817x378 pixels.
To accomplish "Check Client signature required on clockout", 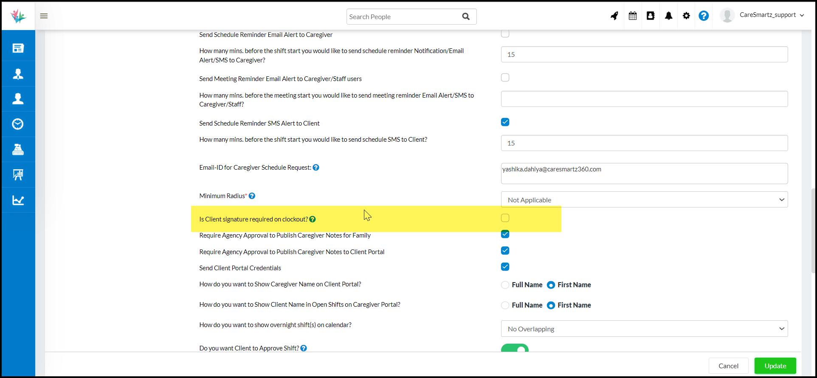I will tap(505, 218).
